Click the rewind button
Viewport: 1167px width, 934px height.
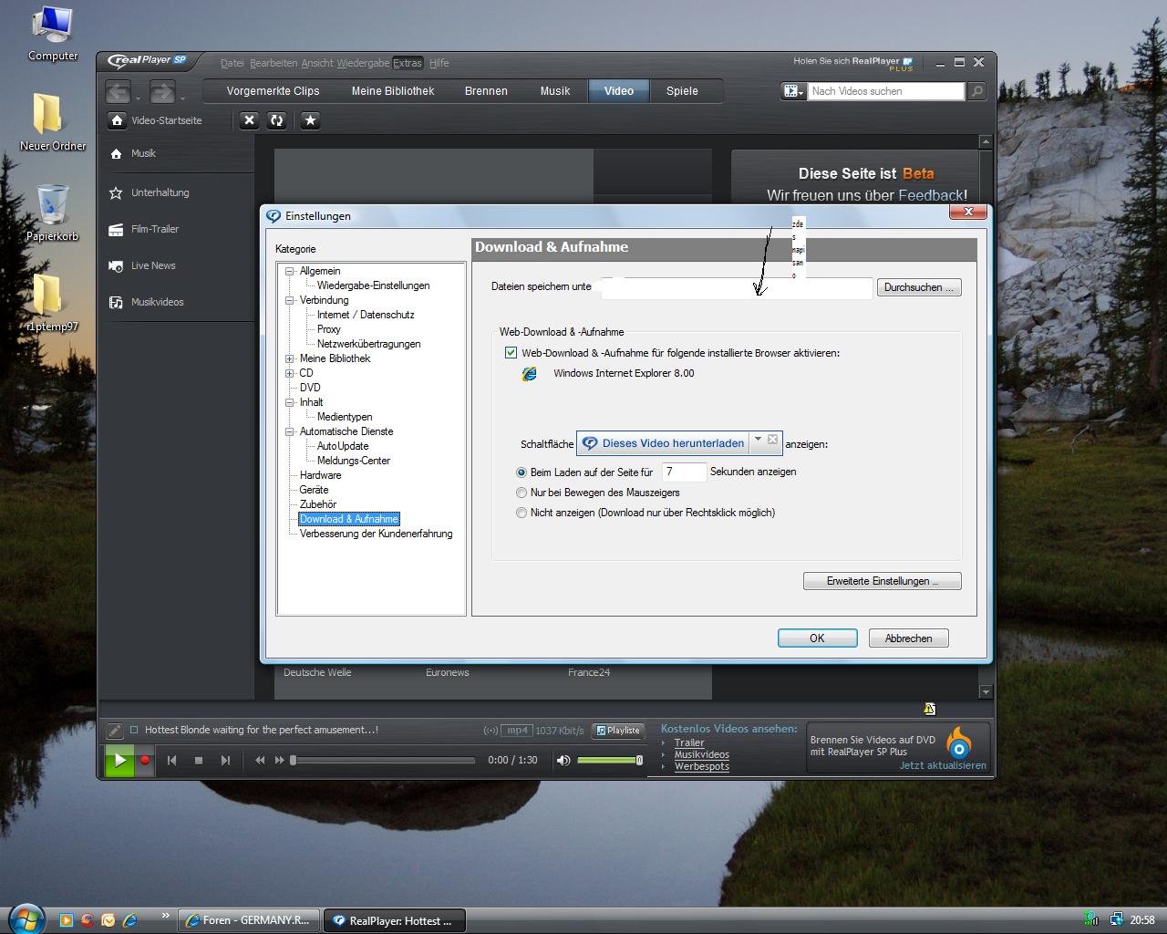[260, 760]
